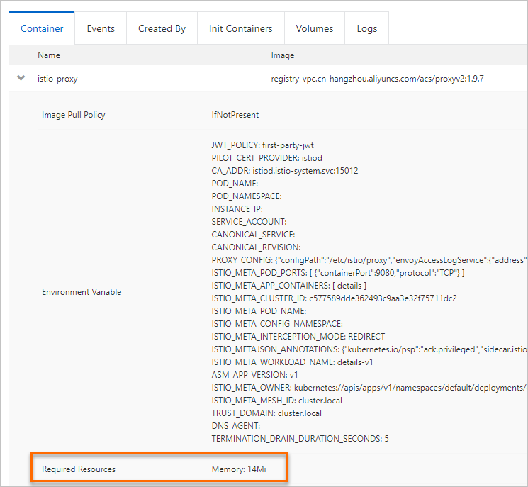Click the TRUST_DOMAIN: cluster.local line
Screen dimensions: 528x487
(x=266, y=413)
